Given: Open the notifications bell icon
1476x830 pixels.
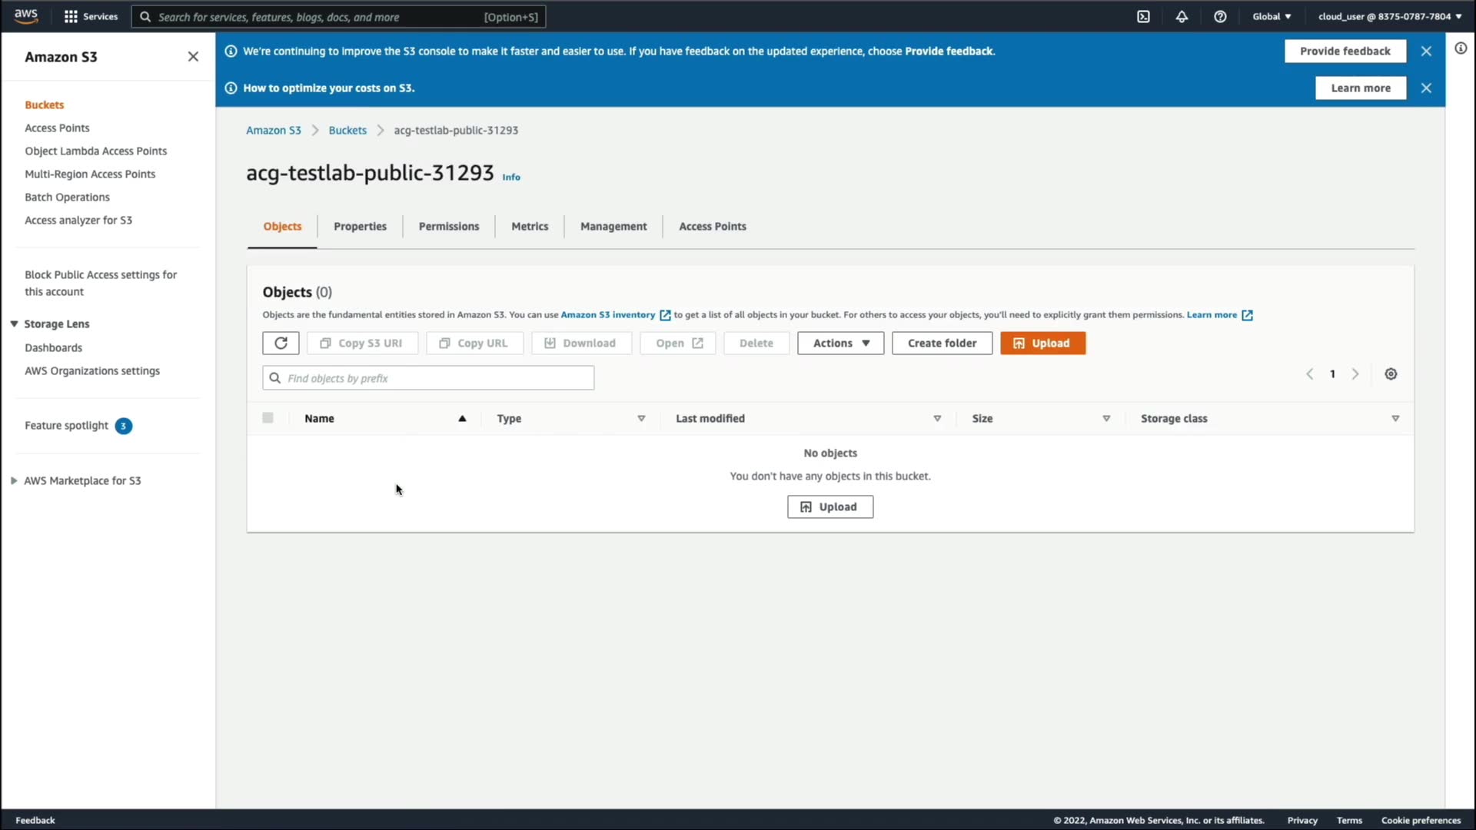Looking at the screenshot, I should (x=1182, y=16).
